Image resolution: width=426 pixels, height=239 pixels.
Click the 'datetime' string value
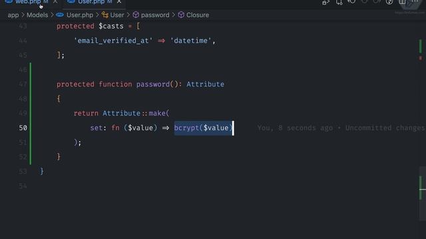[191, 40]
